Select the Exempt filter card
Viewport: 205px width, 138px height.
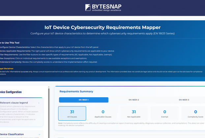coord(165,113)
